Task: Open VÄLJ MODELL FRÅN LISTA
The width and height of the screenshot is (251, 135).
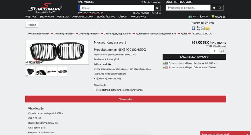Action: pos(147,13)
